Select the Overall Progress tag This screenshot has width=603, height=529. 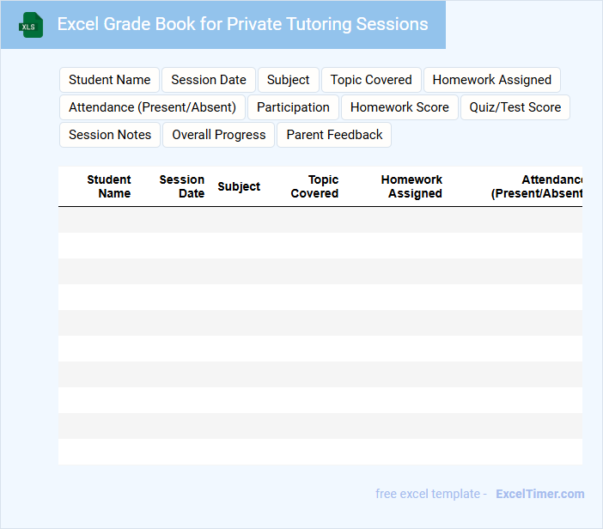[x=219, y=135]
